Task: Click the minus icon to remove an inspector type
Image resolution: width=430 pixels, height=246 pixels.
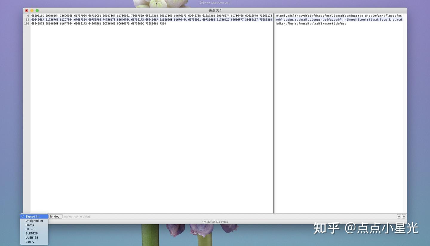Action: pos(398,216)
